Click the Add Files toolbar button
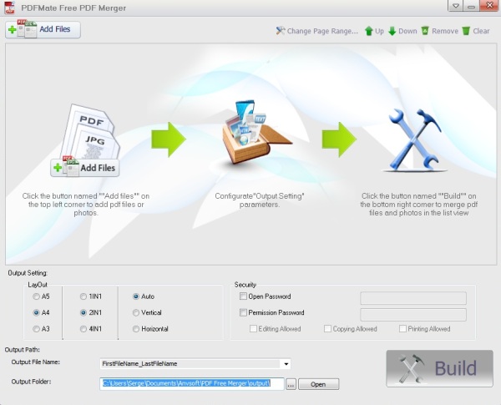This screenshot has width=501, height=405. tap(43, 29)
